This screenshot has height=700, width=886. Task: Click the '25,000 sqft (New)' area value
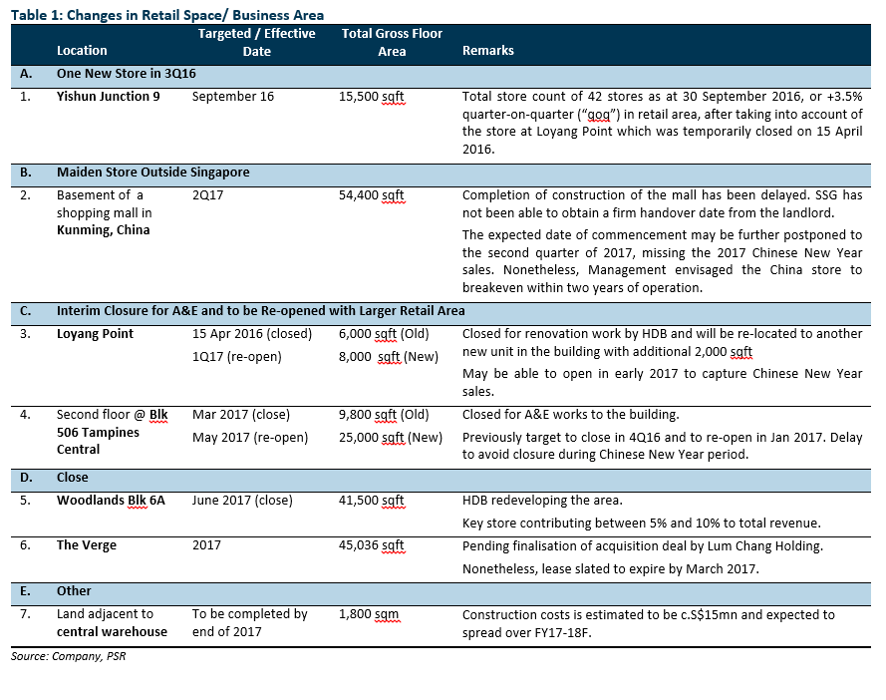coord(391,438)
